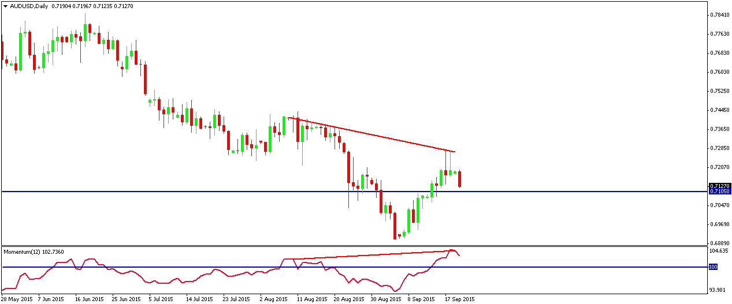Screen dimensions: 732x304
Task: Click the last red candle at the chart's right edge
Action: [460, 179]
